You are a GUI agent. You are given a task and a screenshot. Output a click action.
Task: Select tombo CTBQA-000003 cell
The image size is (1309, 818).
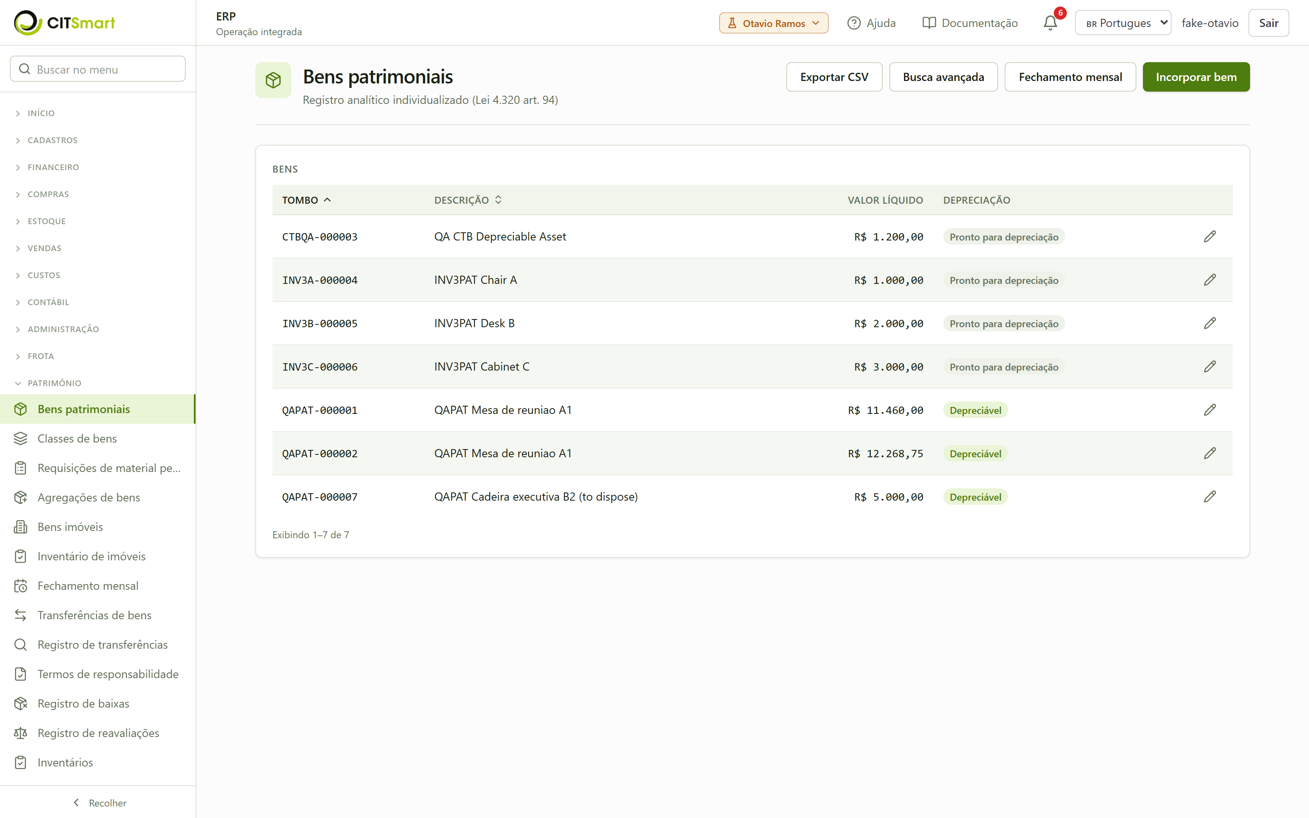[x=319, y=237]
